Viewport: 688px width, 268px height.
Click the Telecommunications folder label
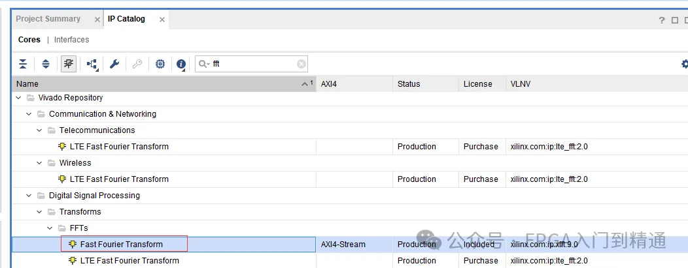(x=97, y=130)
